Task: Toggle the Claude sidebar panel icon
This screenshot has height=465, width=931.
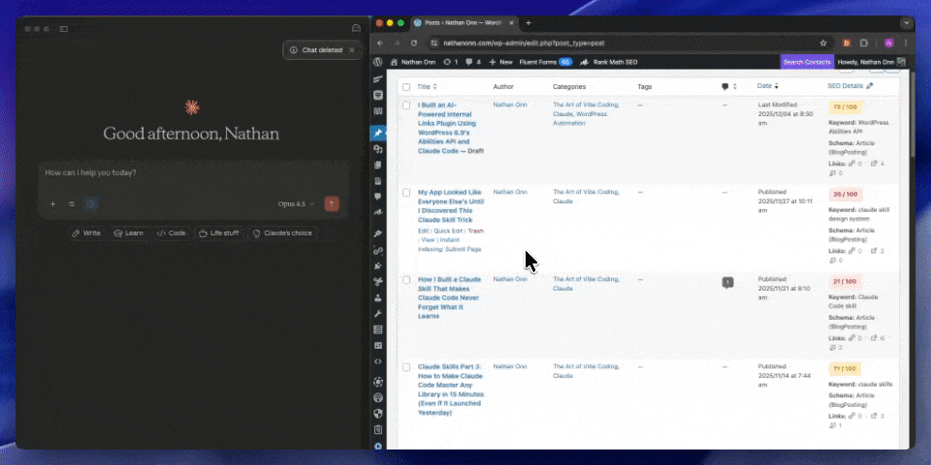Action: 64,29
